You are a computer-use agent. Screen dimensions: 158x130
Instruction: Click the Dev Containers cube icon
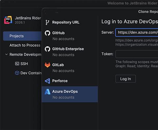pyautogui.click(x=17, y=73)
